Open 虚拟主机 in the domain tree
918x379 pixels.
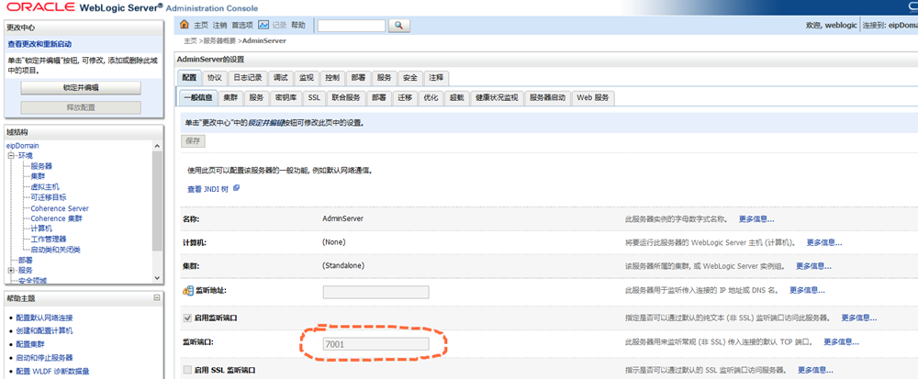click(45, 187)
